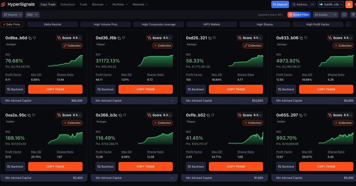Select the HIP3 Wallets preset
Image resolution: width=356 pixels, height=186 pixels.
(212, 24)
